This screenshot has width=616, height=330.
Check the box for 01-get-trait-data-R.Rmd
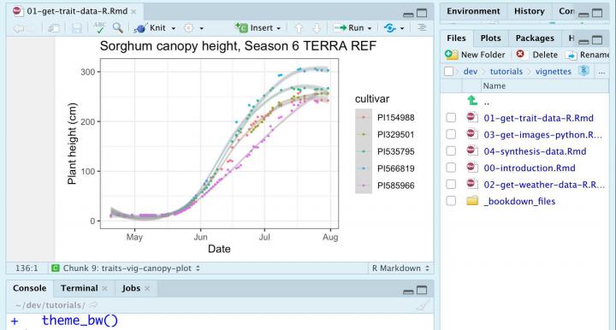(x=451, y=118)
